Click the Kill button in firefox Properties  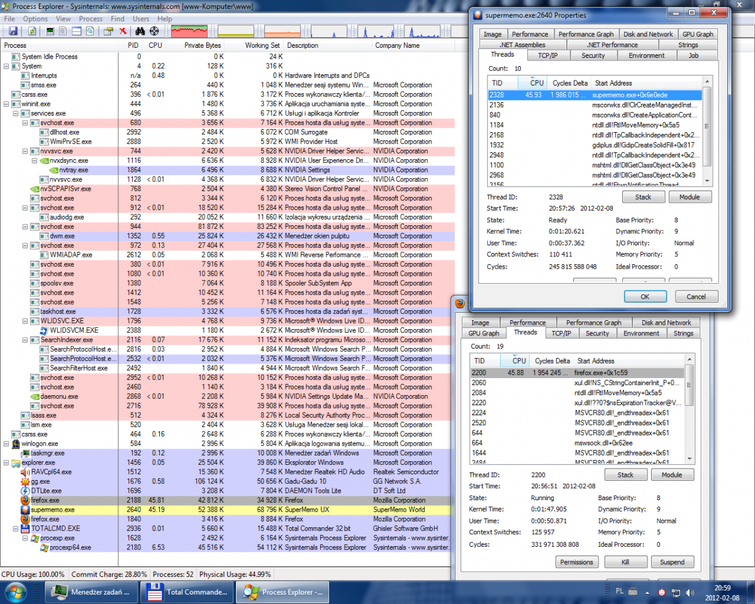click(625, 562)
